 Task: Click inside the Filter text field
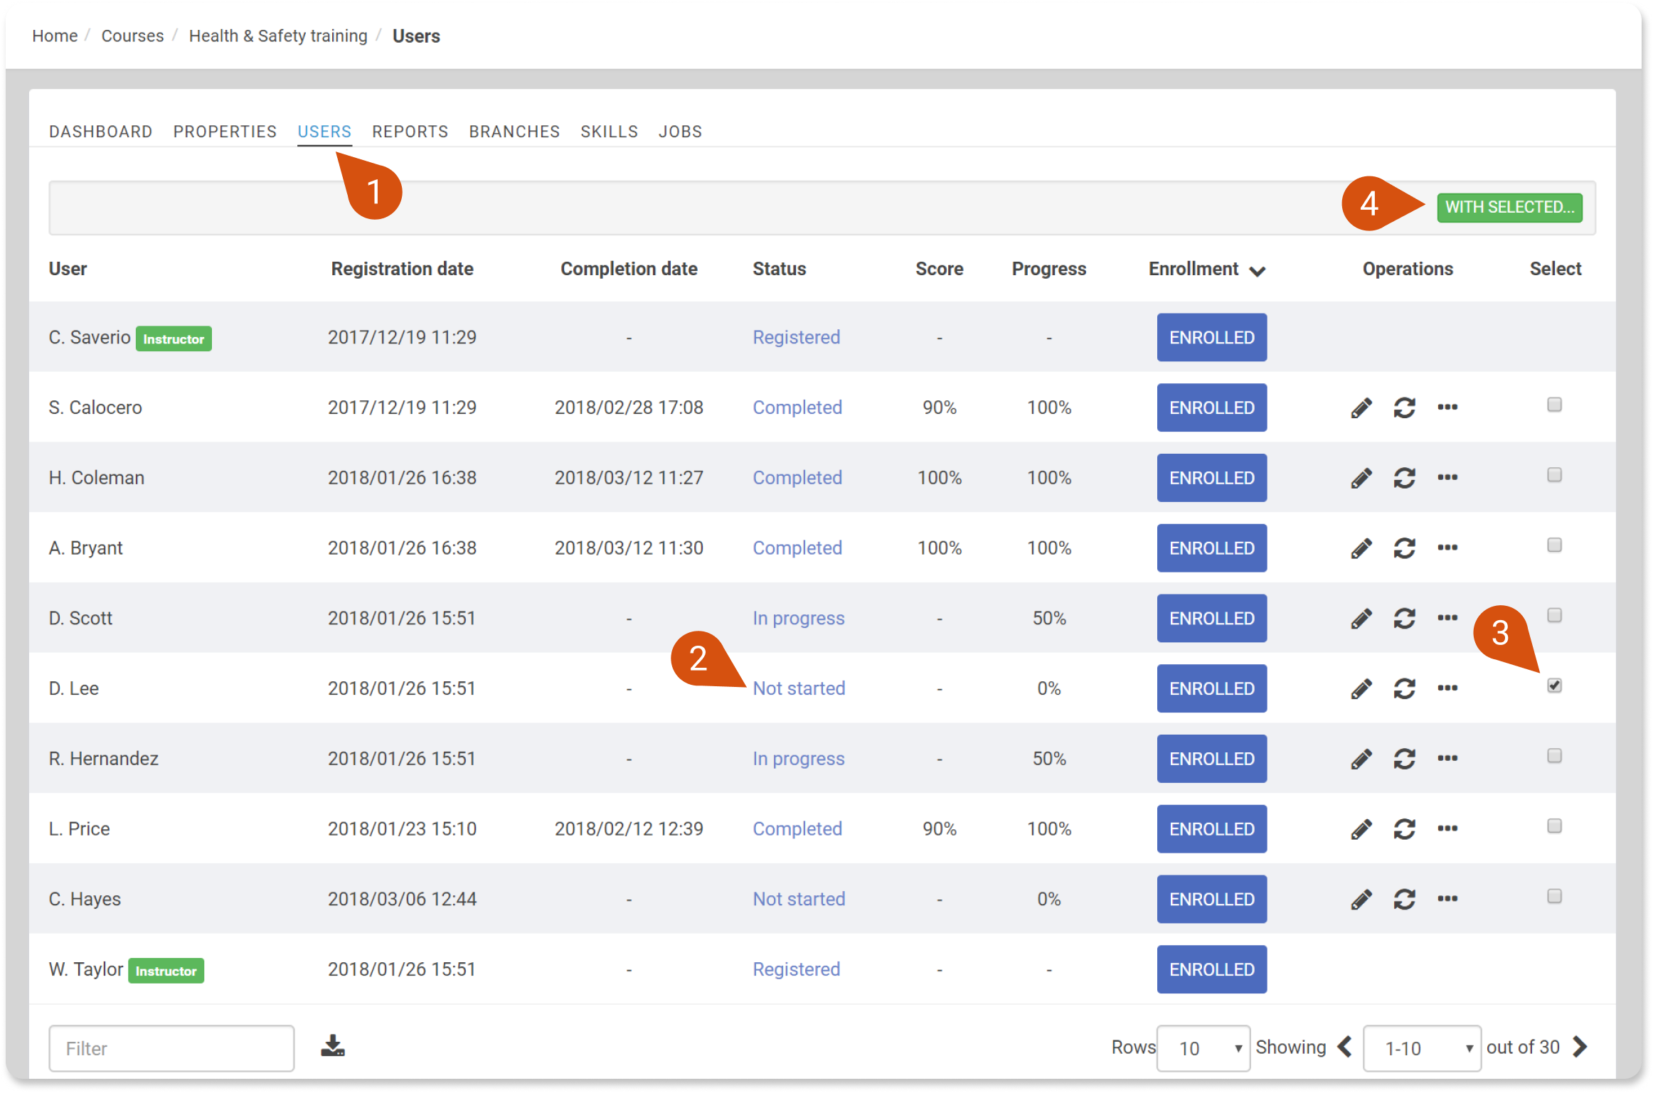[171, 1048]
